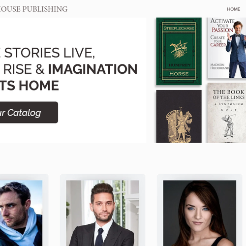Select the suited man with tie portrait

(103, 213)
